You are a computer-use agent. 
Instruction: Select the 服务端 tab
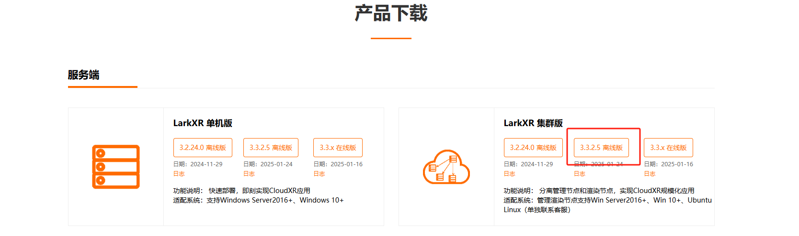coord(83,75)
